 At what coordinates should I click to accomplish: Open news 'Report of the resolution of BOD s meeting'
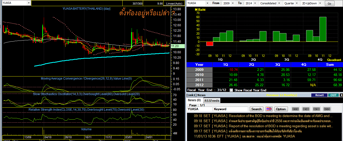(x=263, y=126)
